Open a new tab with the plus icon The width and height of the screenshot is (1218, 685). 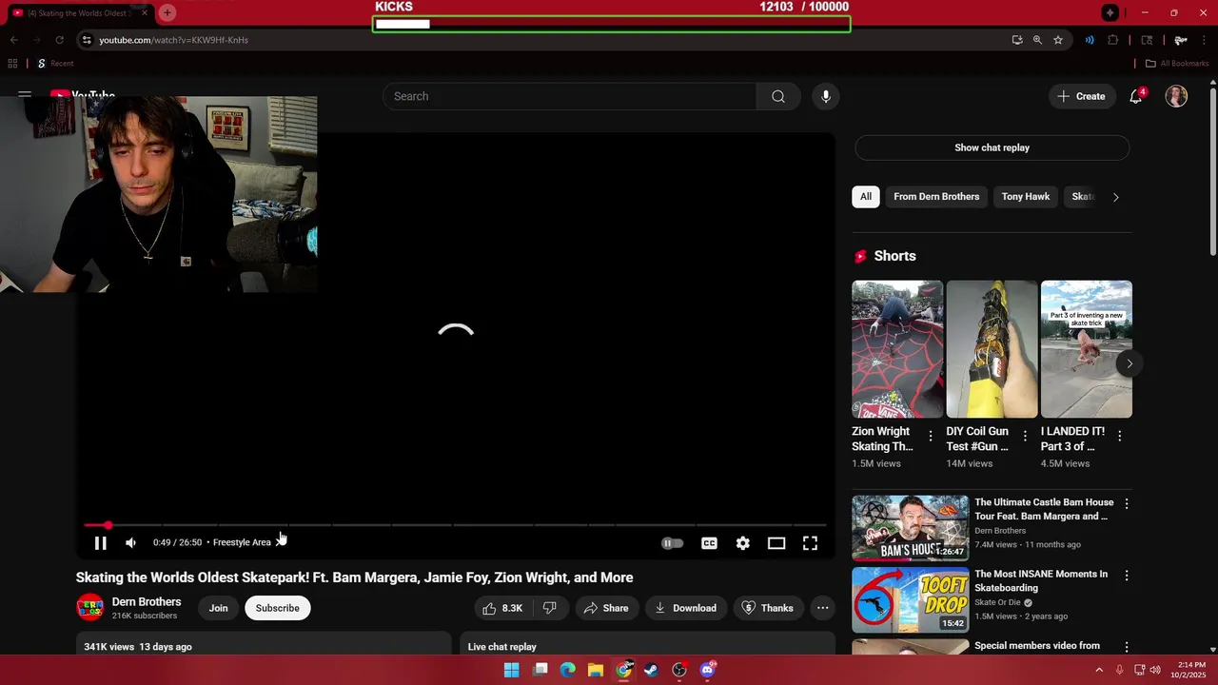pyautogui.click(x=167, y=12)
